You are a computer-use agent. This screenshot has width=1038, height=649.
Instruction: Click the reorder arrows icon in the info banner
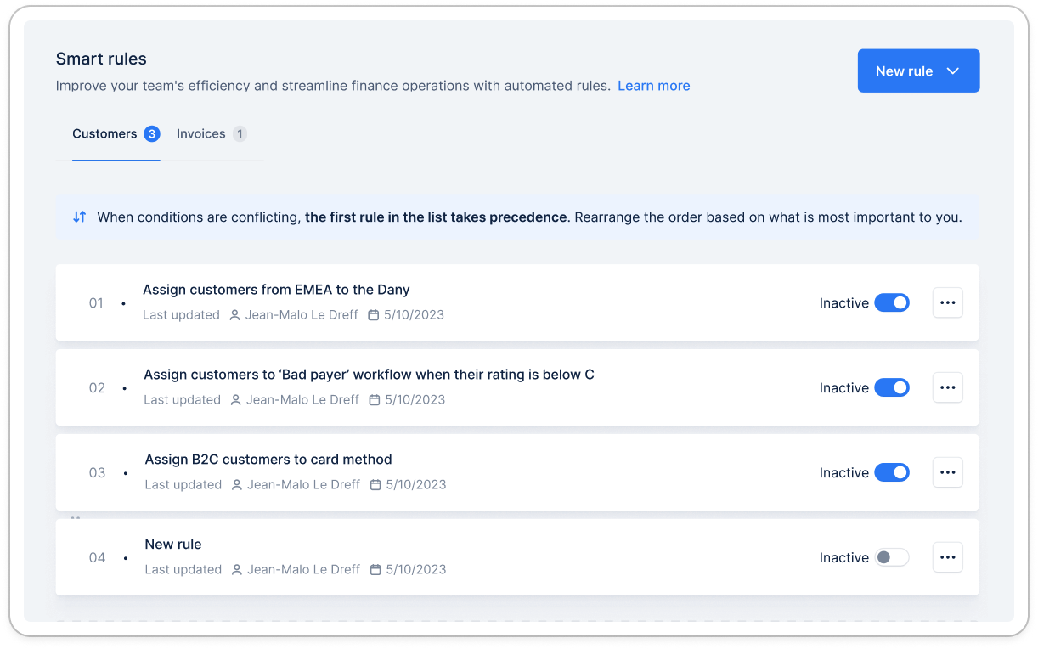click(x=79, y=217)
